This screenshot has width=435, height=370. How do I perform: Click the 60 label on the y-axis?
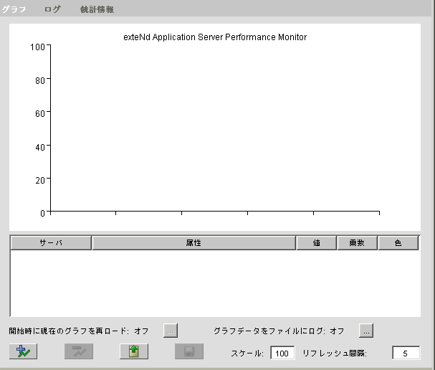[x=40, y=113]
